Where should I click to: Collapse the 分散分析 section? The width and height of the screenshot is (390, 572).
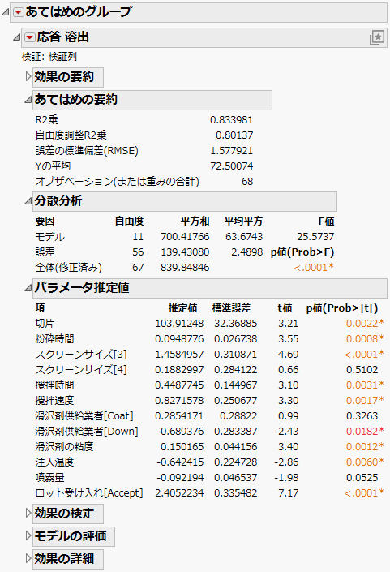click(28, 201)
